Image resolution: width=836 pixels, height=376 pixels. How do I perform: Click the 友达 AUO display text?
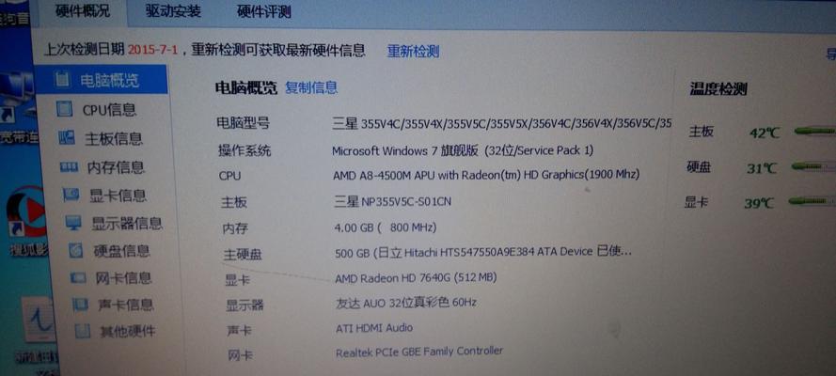[x=405, y=303]
